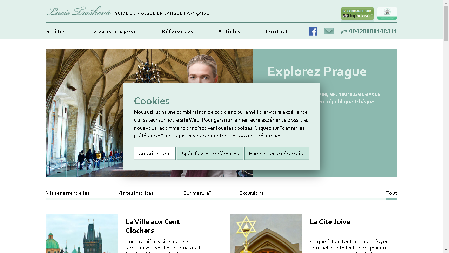This screenshot has height=253, width=449.
Task: Select the Visites essentielles filter tab
Action: tap(68, 193)
